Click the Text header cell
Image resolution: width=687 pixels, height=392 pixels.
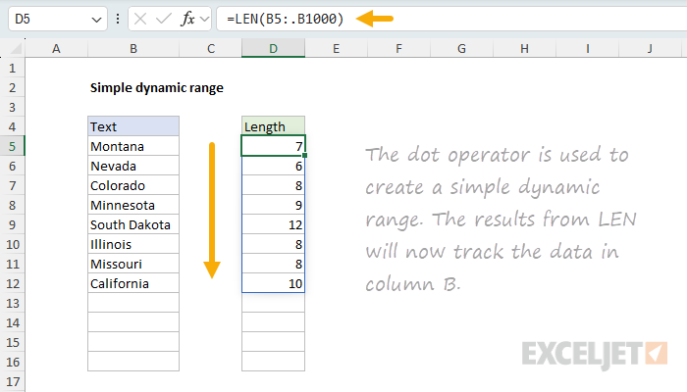pos(132,126)
